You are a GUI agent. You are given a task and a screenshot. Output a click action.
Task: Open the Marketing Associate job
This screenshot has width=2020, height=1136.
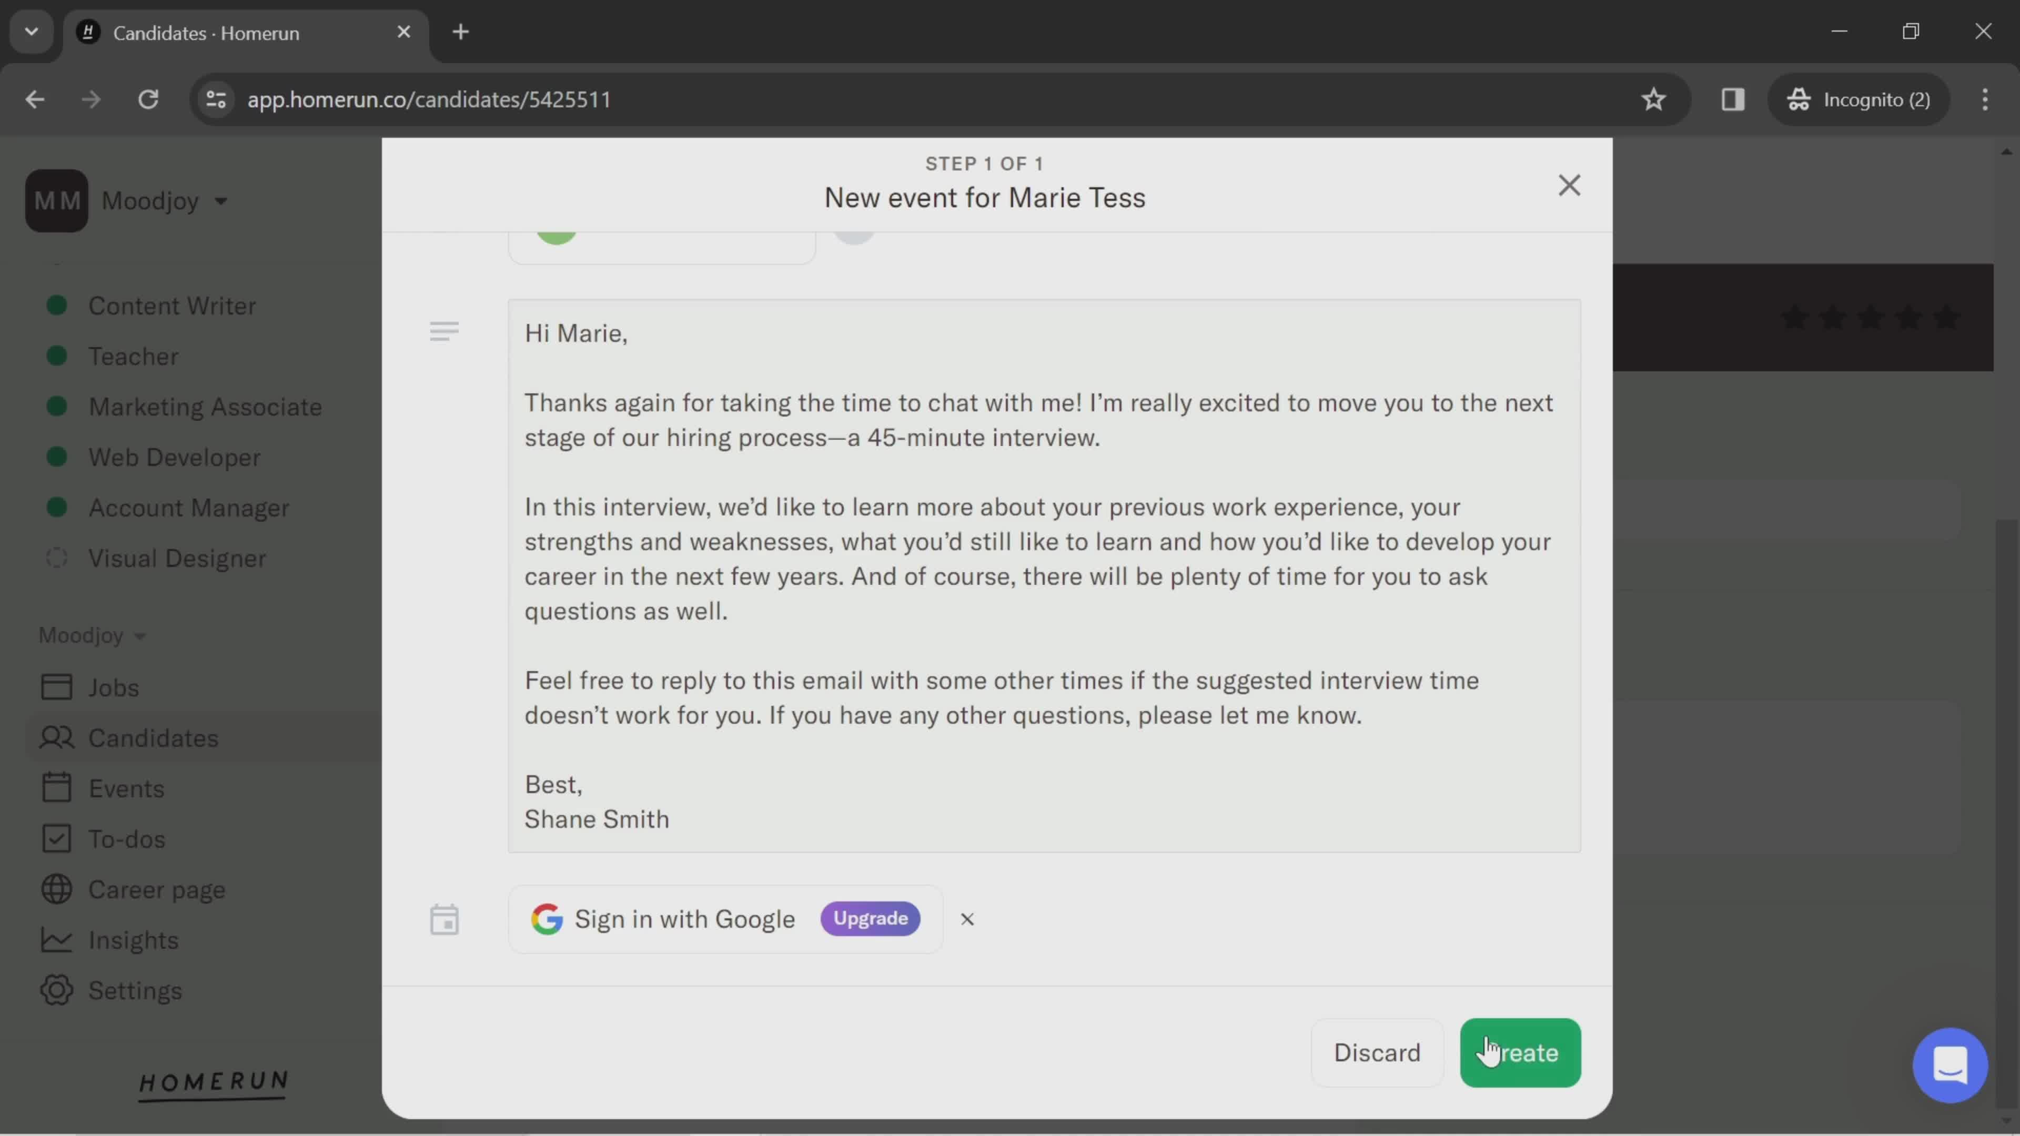[x=205, y=407]
